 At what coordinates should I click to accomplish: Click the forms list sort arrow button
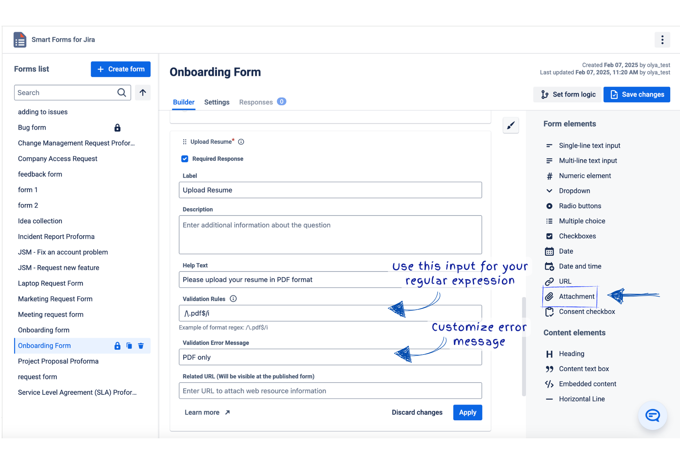coord(143,93)
